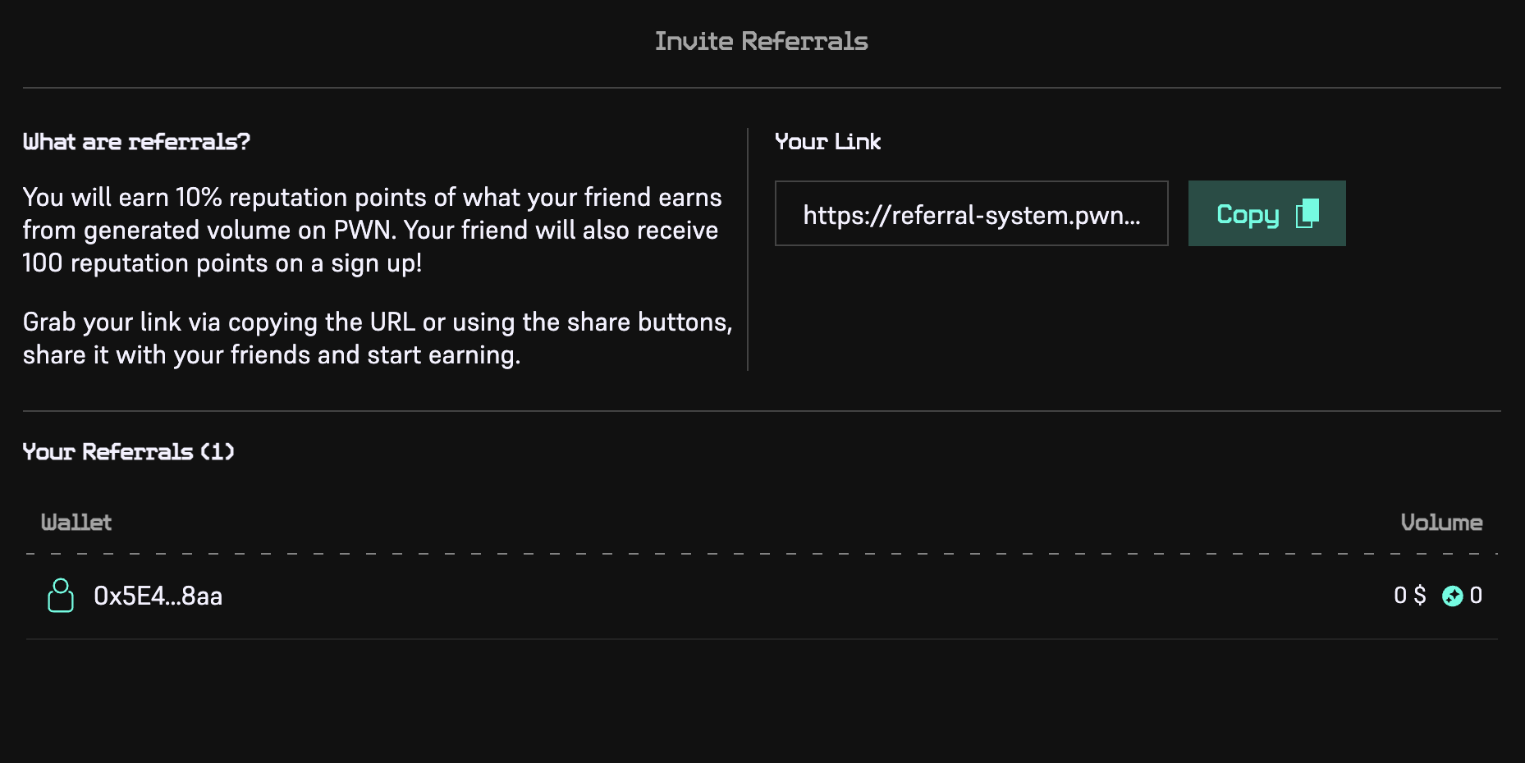Image resolution: width=1525 pixels, height=763 pixels.
Task: Click the reputation points value 0
Action: click(x=1476, y=596)
